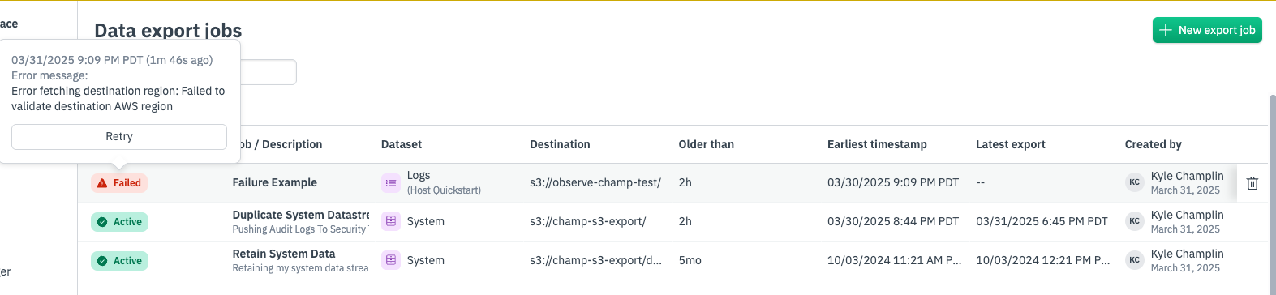Click the search input under the page title
Image resolution: width=1276 pixels, height=295 pixels.
269,72
